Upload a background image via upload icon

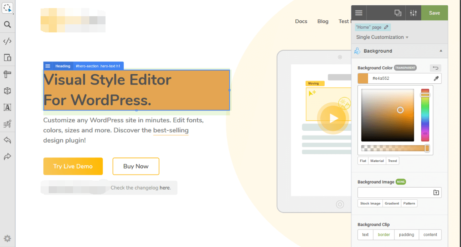(436, 192)
